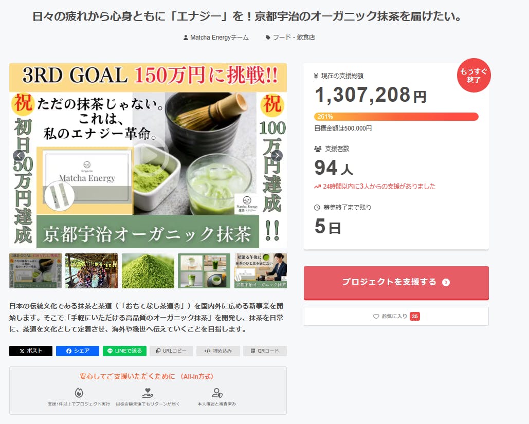
Task: Select the first 3RD GOAL thumbnail
Action: (x=35, y=271)
